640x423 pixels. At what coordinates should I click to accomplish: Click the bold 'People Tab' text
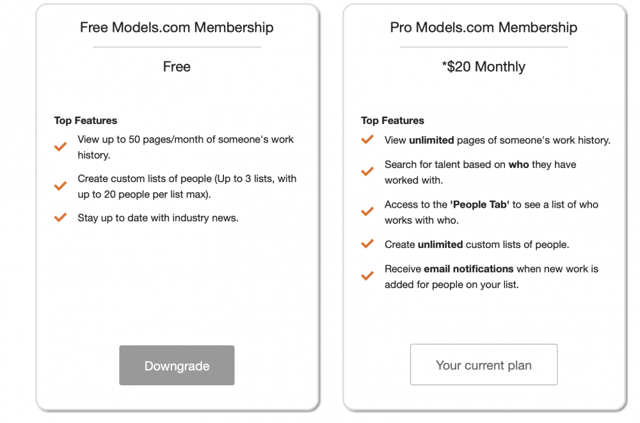pos(480,204)
